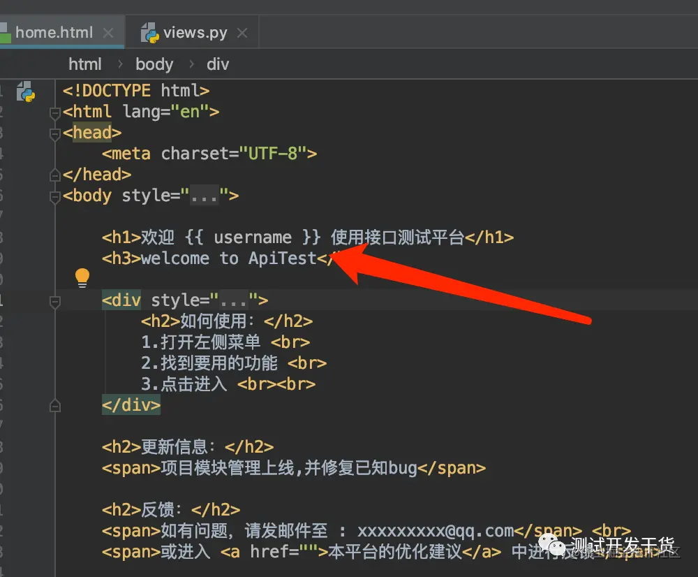Close the home.html tab
This screenshot has height=577, width=698.
coord(108,33)
